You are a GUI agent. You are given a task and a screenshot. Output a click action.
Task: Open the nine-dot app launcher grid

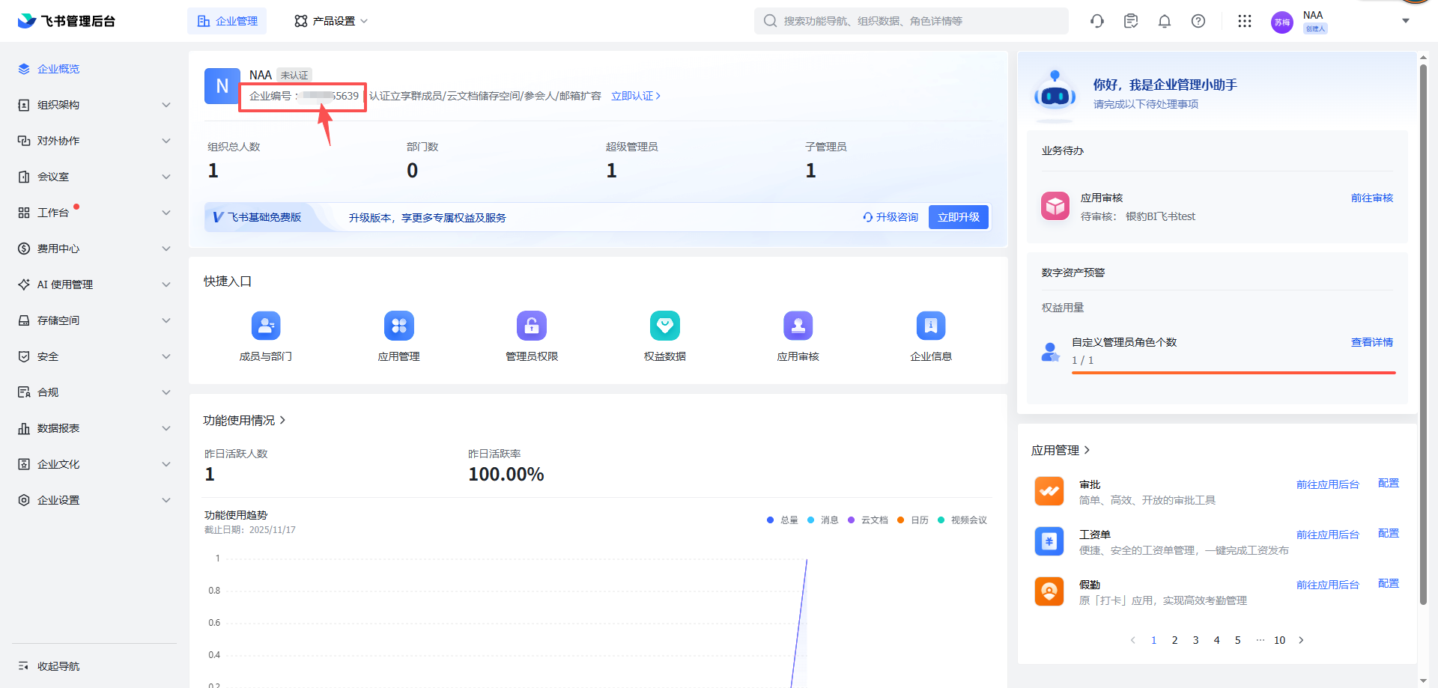tap(1244, 21)
